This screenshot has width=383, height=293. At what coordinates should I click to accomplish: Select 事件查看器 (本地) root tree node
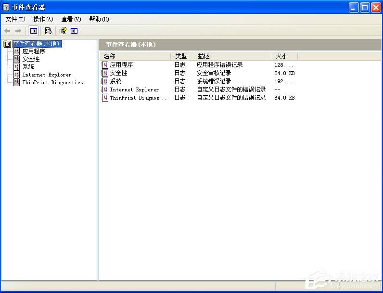(x=37, y=44)
